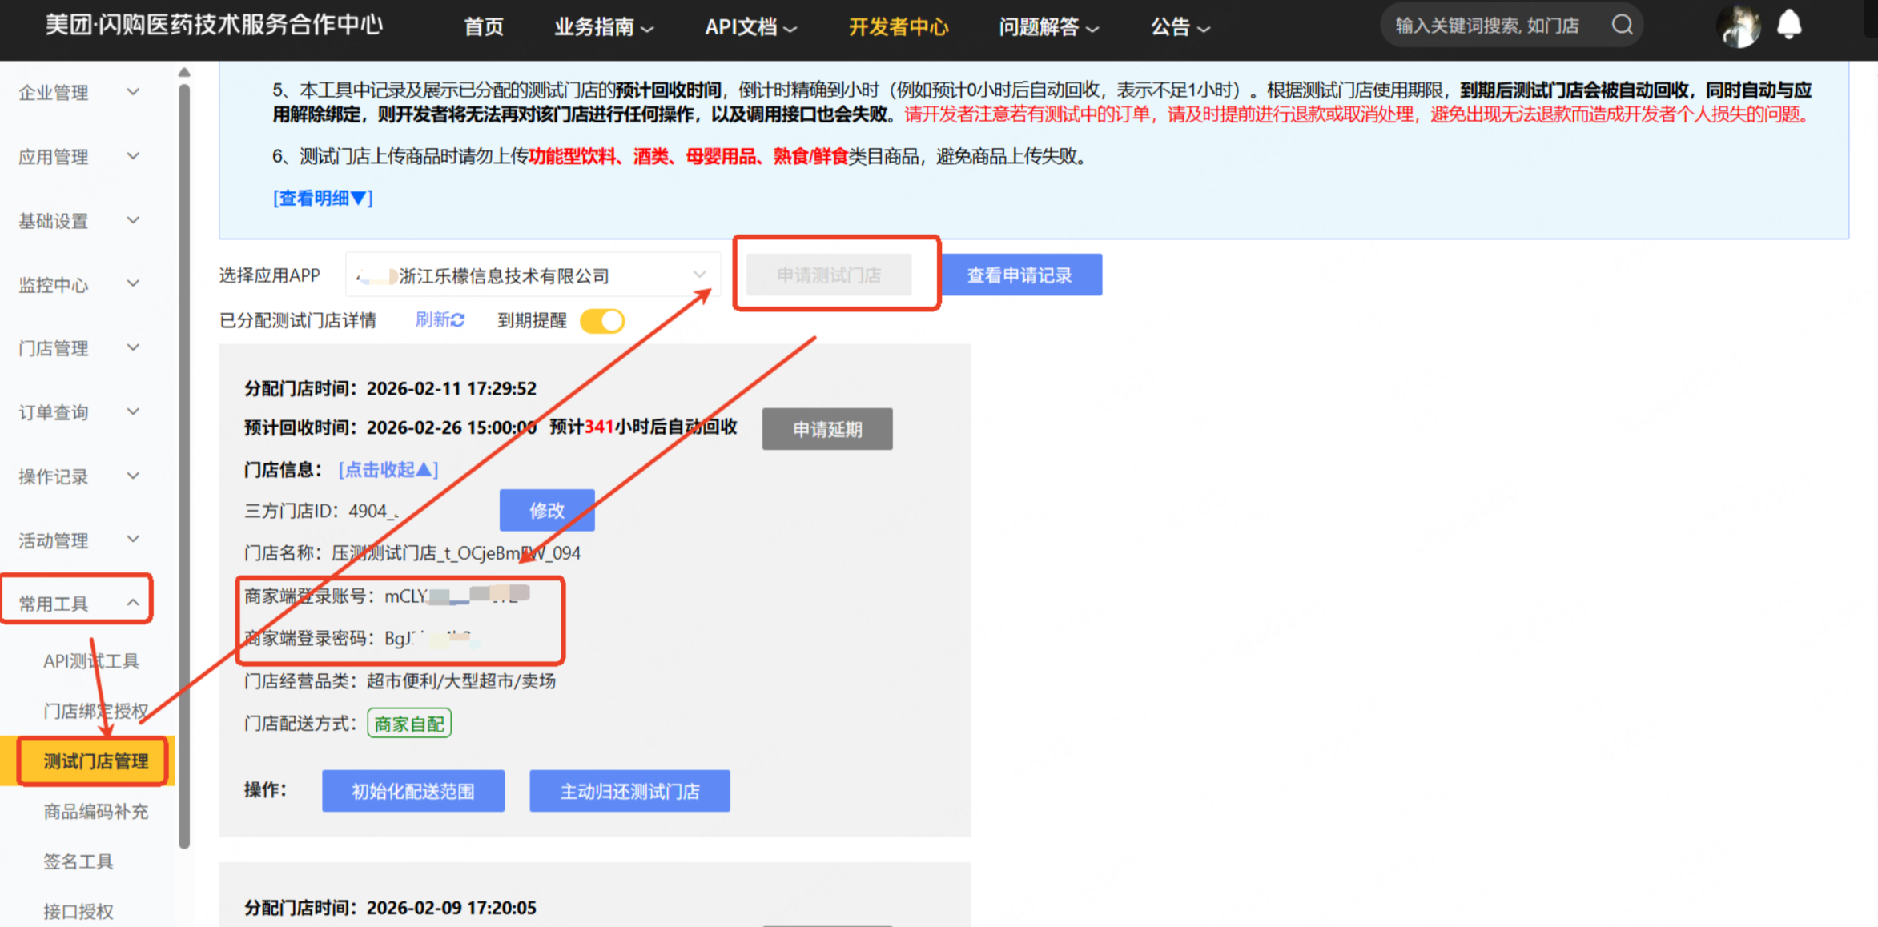
Task: Click the 主动归还测试门店 button
Action: coord(629,791)
